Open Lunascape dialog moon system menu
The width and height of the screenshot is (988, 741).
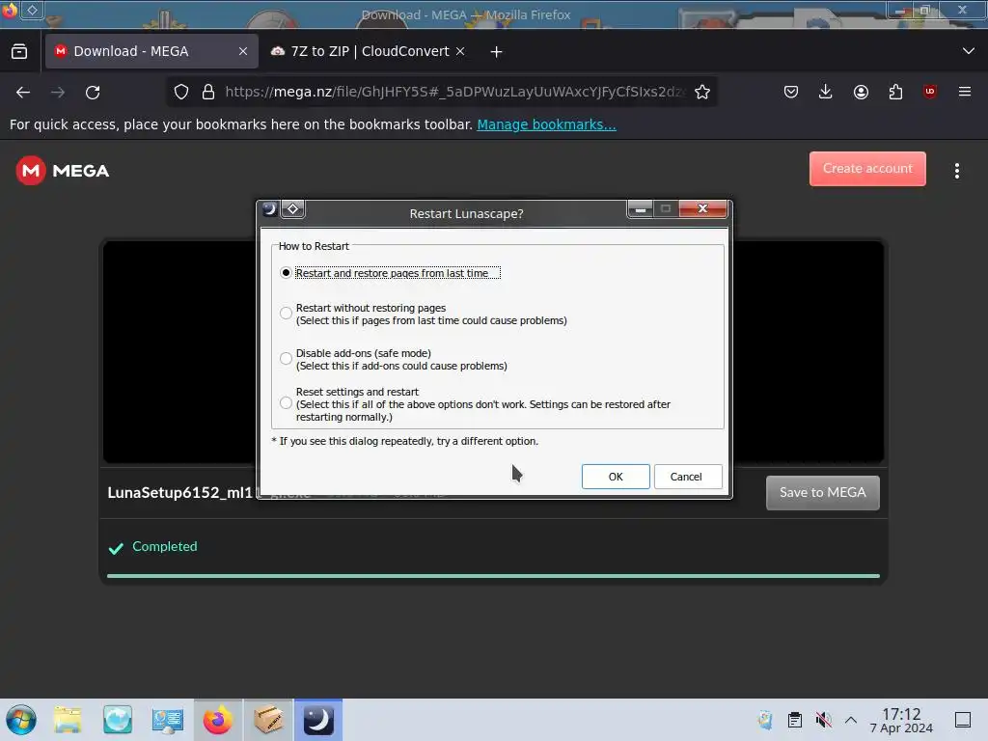(270, 208)
